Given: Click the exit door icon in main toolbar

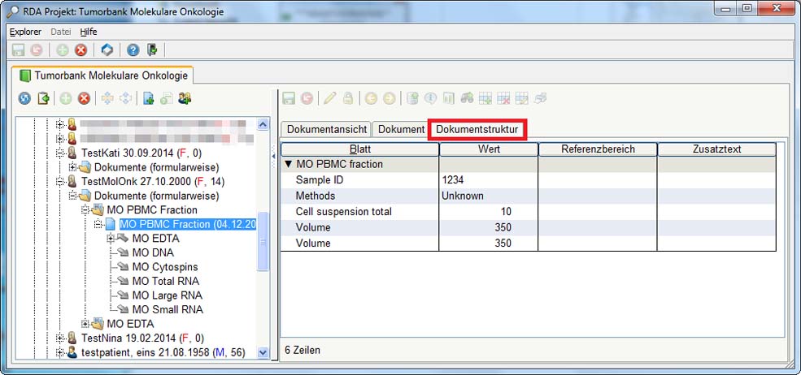Looking at the screenshot, I should tap(152, 50).
